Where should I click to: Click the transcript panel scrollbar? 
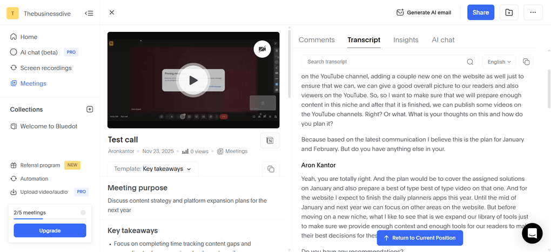(549, 89)
